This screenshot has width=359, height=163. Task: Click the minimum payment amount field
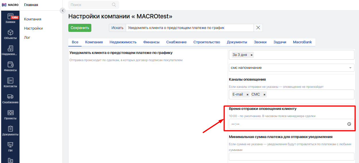coord(291,157)
